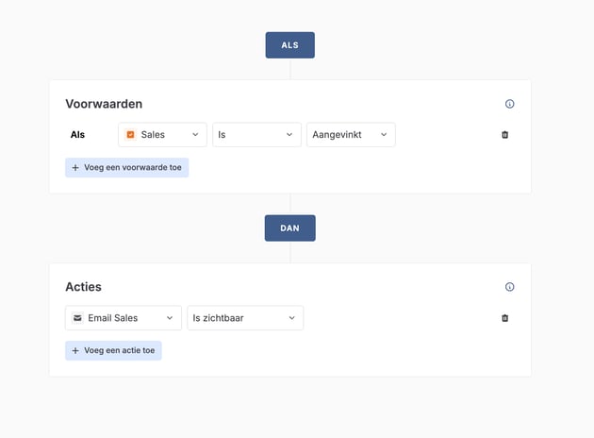
Task: Click the plus icon in 'Voeg een actie toe'
Action: pos(75,350)
